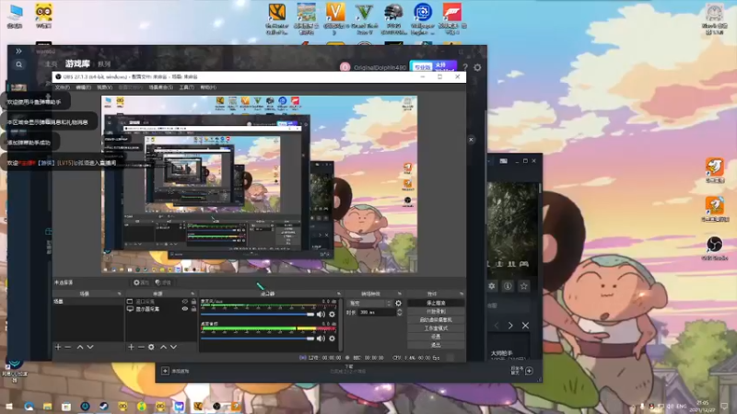Add a new source with plus icon
Viewport: 737px width, 414px height.
(x=131, y=347)
